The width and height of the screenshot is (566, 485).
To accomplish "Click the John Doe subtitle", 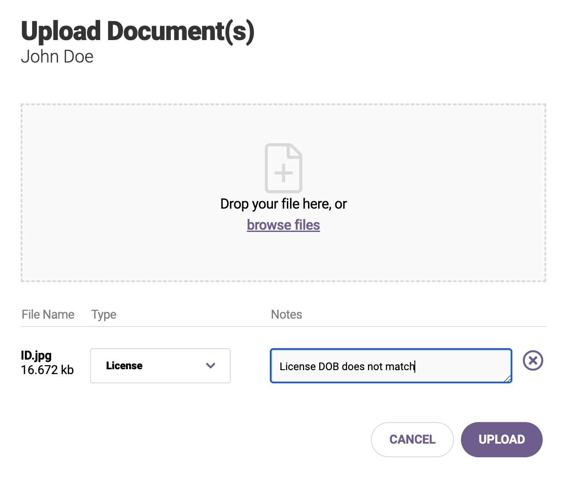I will 57,57.
